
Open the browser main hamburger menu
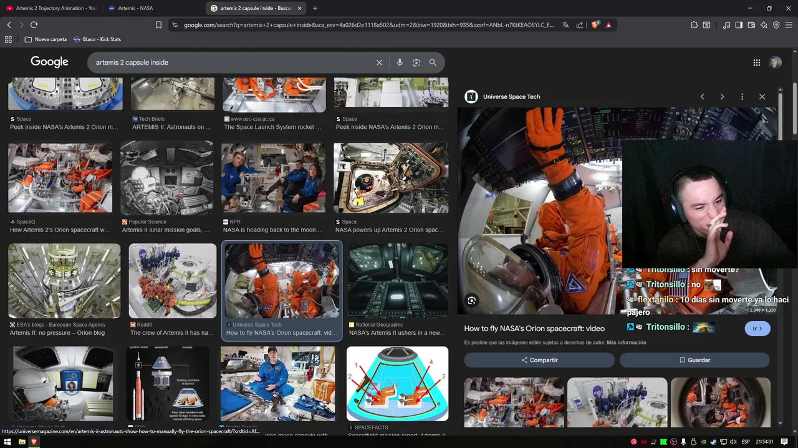pos(789,25)
